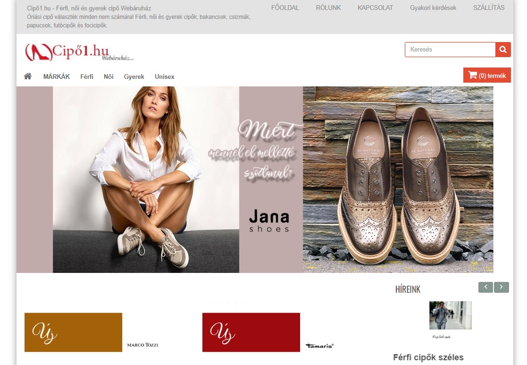Click the news thumbnail of man in suit

click(450, 315)
